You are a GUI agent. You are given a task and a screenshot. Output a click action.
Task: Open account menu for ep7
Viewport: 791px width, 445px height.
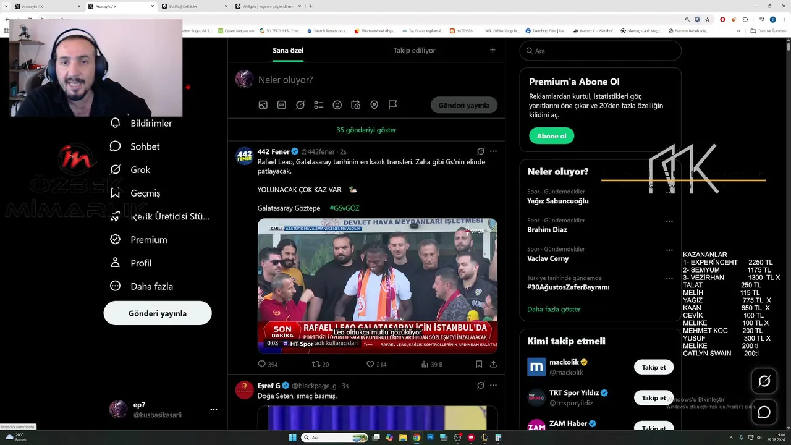click(214, 409)
